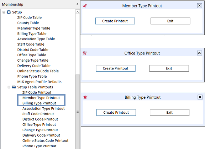Close the Billing Type Printout dialog
This screenshot has width=205, height=149.
[x=200, y=97]
